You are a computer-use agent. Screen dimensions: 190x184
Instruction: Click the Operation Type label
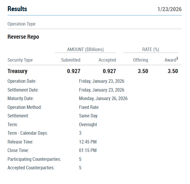[22, 24]
